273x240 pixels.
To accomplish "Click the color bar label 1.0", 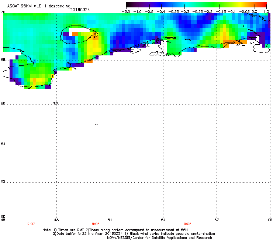I will coord(266,11).
